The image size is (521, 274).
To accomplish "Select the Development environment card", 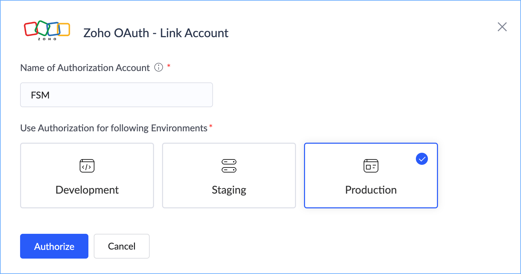I will point(87,176).
